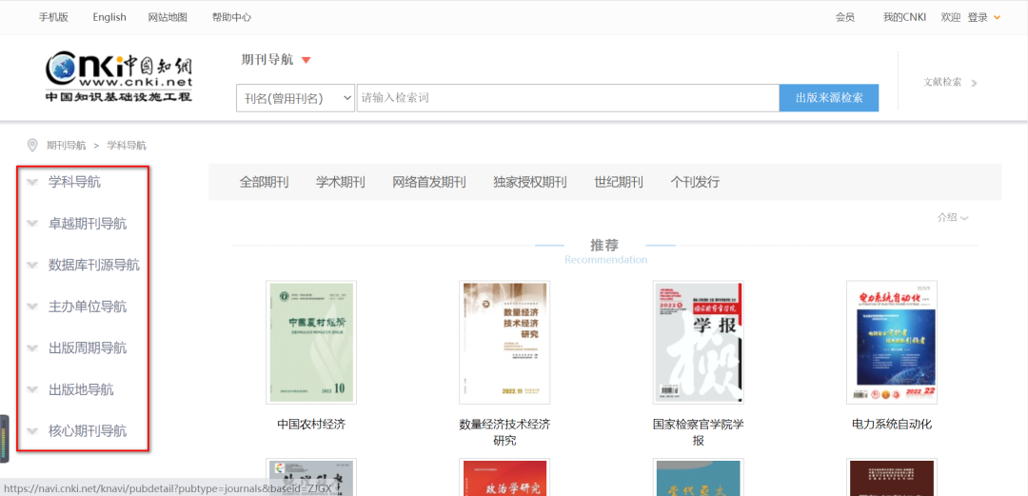This screenshot has width=1028, height=496.
Task: Click the arrow next to 文献检索
Action: [974, 83]
